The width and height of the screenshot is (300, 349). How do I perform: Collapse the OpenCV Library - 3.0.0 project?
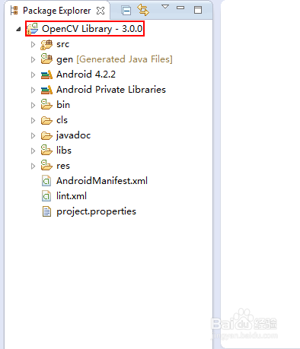pos(18,29)
